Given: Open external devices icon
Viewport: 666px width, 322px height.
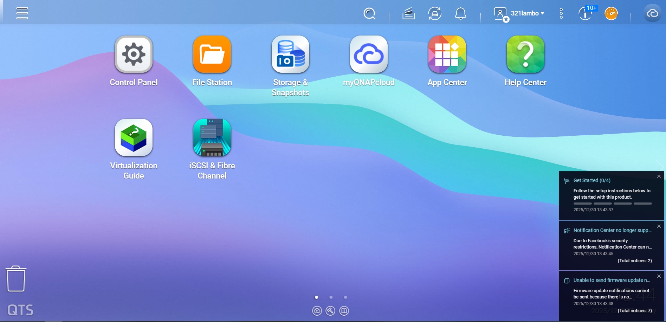Looking at the screenshot, I should click(x=435, y=14).
